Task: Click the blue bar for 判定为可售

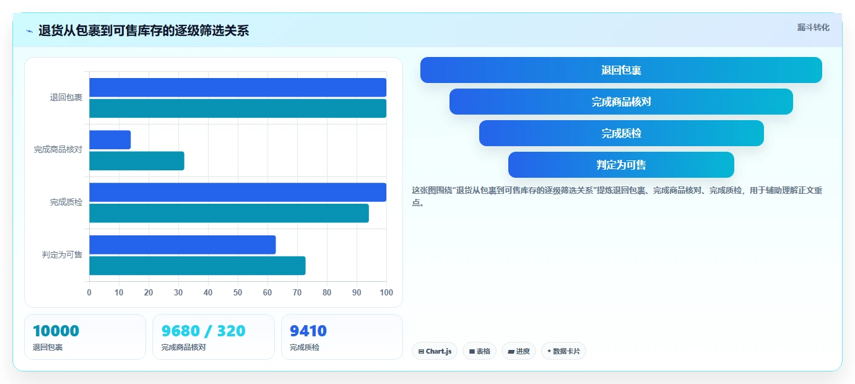Action: [x=182, y=245]
